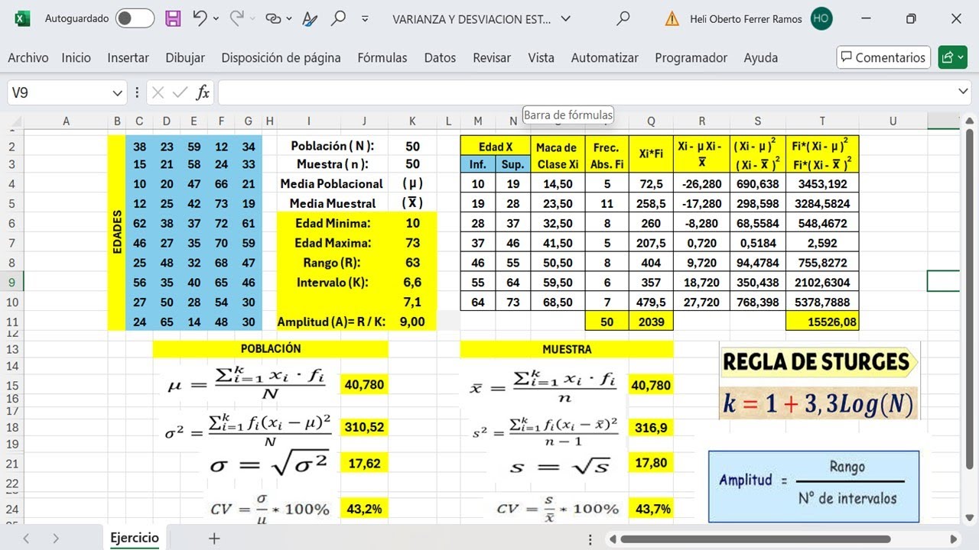The image size is (979, 550).
Task: Open the Ayuda ribbon tab
Action: 761,57
